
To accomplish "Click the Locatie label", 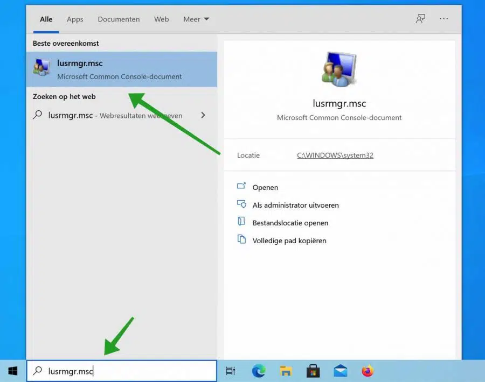I will [248, 155].
